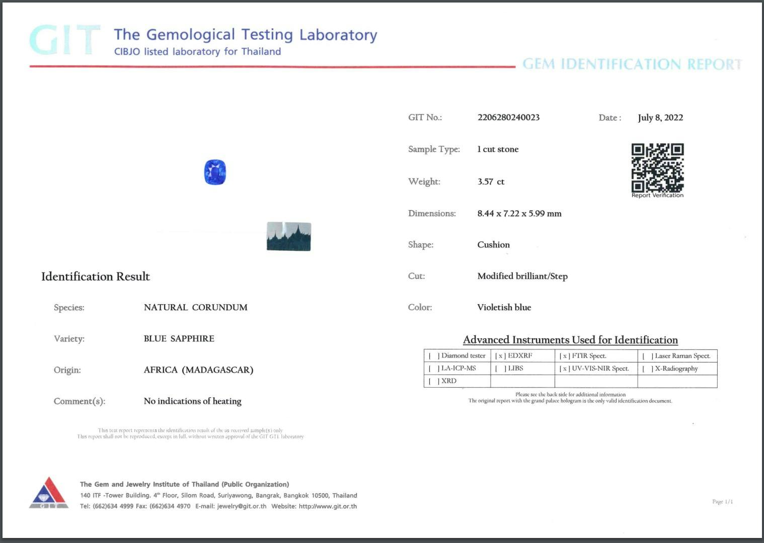Toggle the XRD checkbox
Viewport: 764px width, 543px height.
point(434,381)
